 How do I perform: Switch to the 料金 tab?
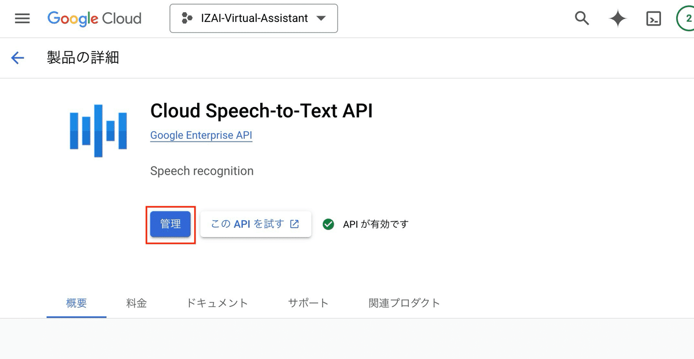point(136,302)
